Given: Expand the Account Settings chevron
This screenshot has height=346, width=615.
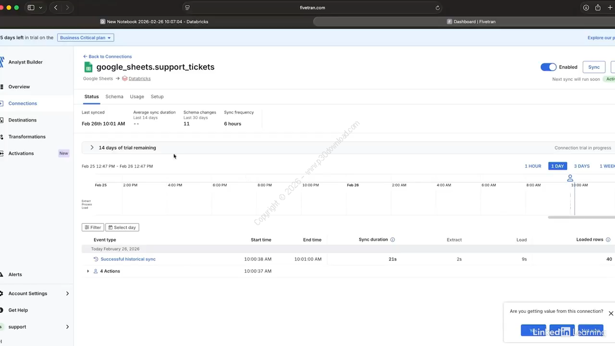Looking at the screenshot, I should tap(67, 294).
